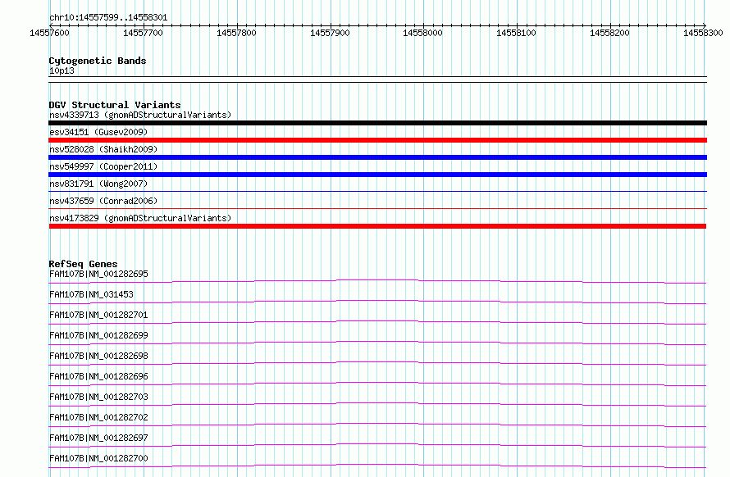
Task: Select the RefSeq Genes track title
Action: (84, 264)
